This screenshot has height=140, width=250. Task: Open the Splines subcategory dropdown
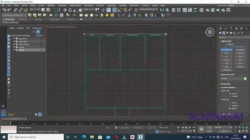pos(234,37)
